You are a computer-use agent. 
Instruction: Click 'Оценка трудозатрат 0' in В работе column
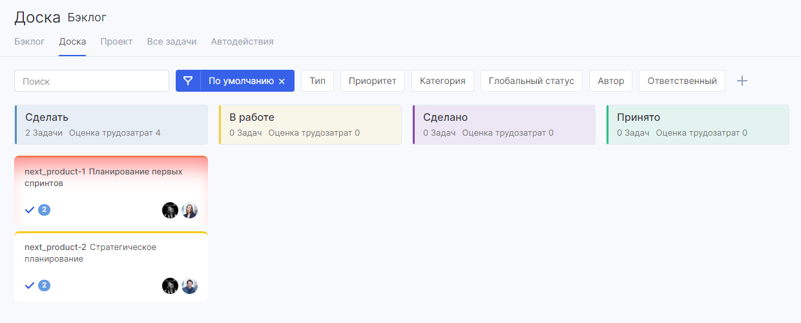(314, 133)
